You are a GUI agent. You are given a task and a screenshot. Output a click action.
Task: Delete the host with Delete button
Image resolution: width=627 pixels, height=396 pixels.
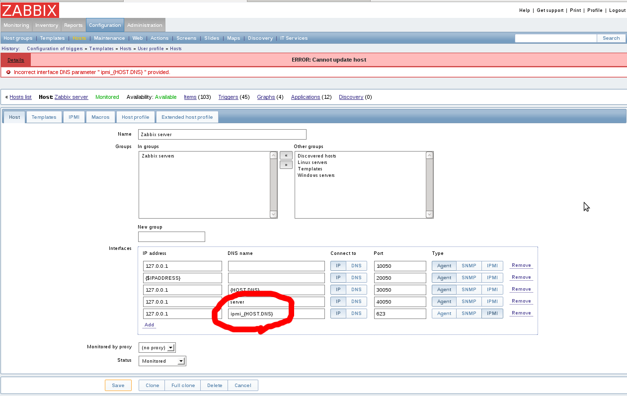(x=215, y=386)
